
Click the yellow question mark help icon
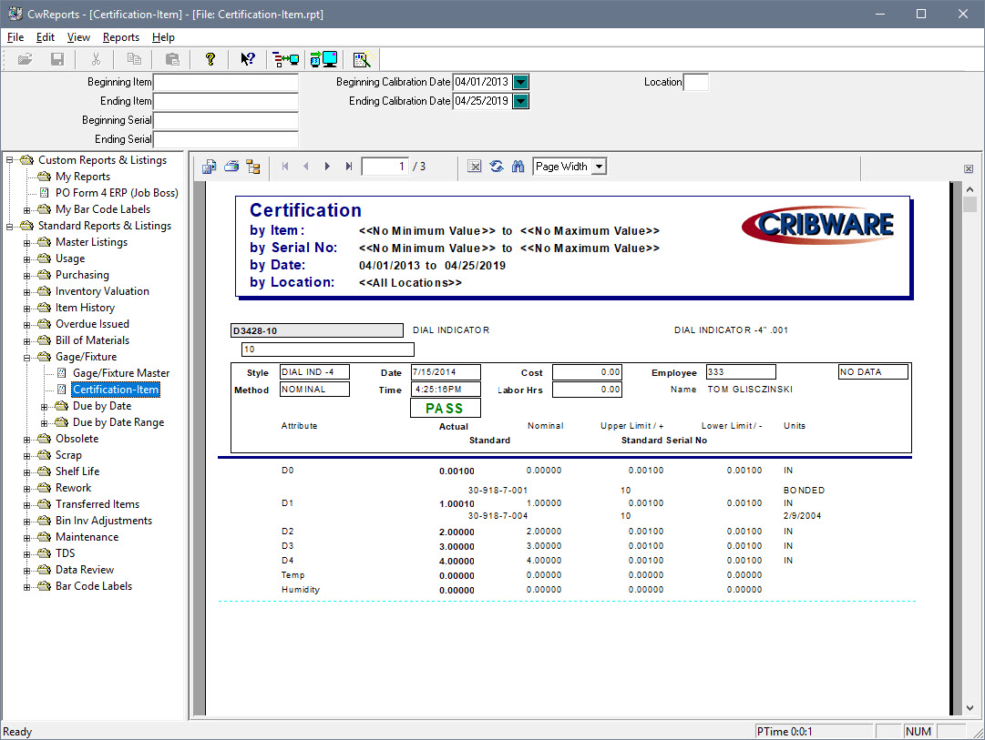(x=210, y=58)
